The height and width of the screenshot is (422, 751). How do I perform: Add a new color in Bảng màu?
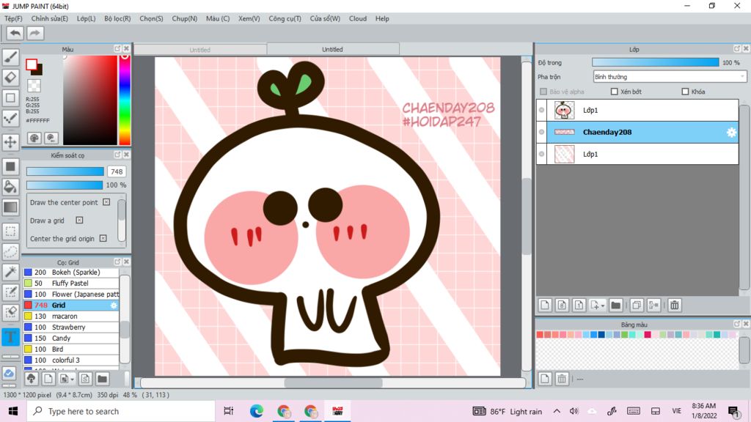click(x=545, y=379)
